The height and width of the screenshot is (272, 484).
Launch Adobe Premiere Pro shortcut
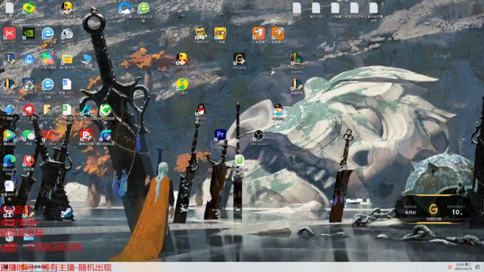220,135
